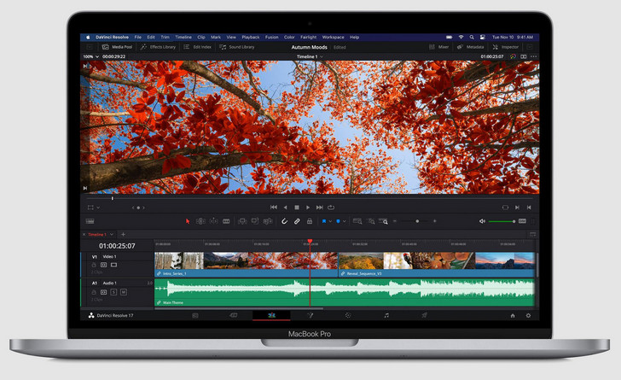This screenshot has width=621, height=380.
Task: Open the Inspector panel
Action: click(x=505, y=47)
